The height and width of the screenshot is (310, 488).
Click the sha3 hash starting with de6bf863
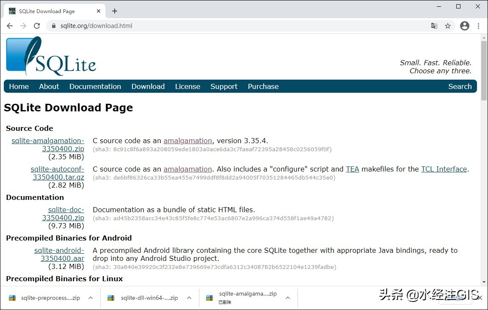[x=214, y=177]
